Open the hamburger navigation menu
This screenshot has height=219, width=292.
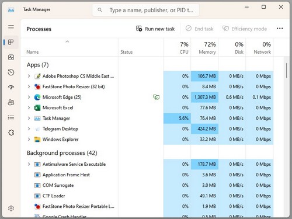tap(11, 27)
